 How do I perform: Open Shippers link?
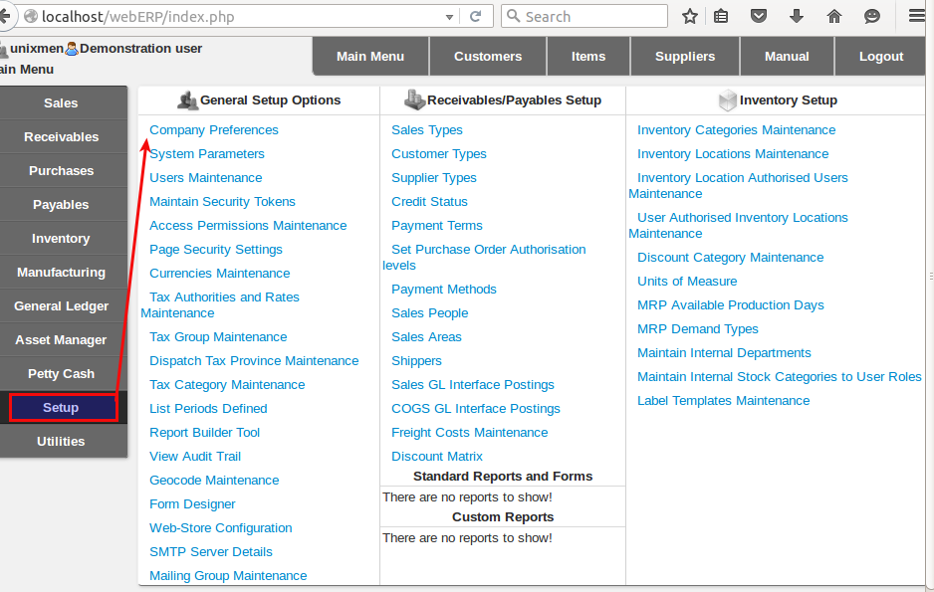[x=416, y=360]
